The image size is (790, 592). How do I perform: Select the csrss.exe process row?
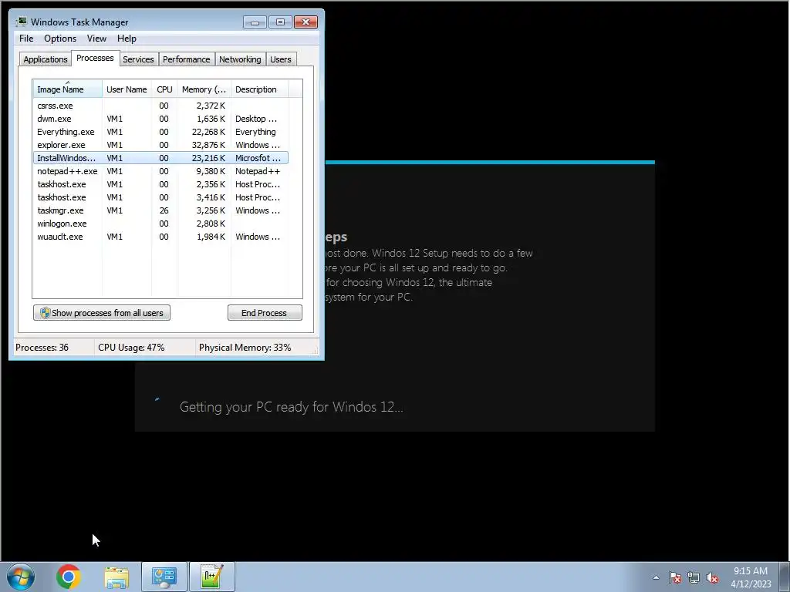[x=160, y=106]
